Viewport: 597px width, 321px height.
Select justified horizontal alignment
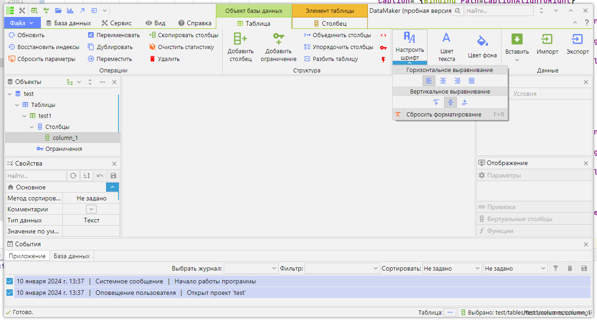pos(472,81)
